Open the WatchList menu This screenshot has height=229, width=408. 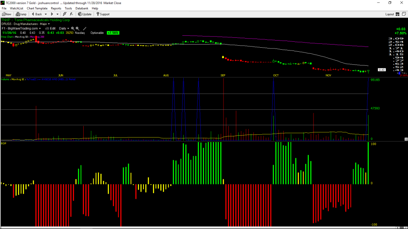point(16,8)
